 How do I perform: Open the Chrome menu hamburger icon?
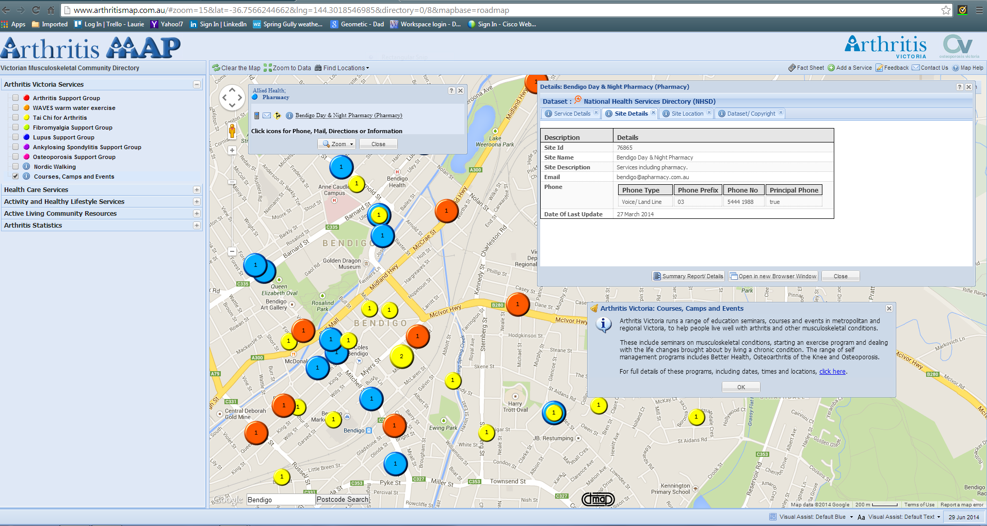[979, 10]
